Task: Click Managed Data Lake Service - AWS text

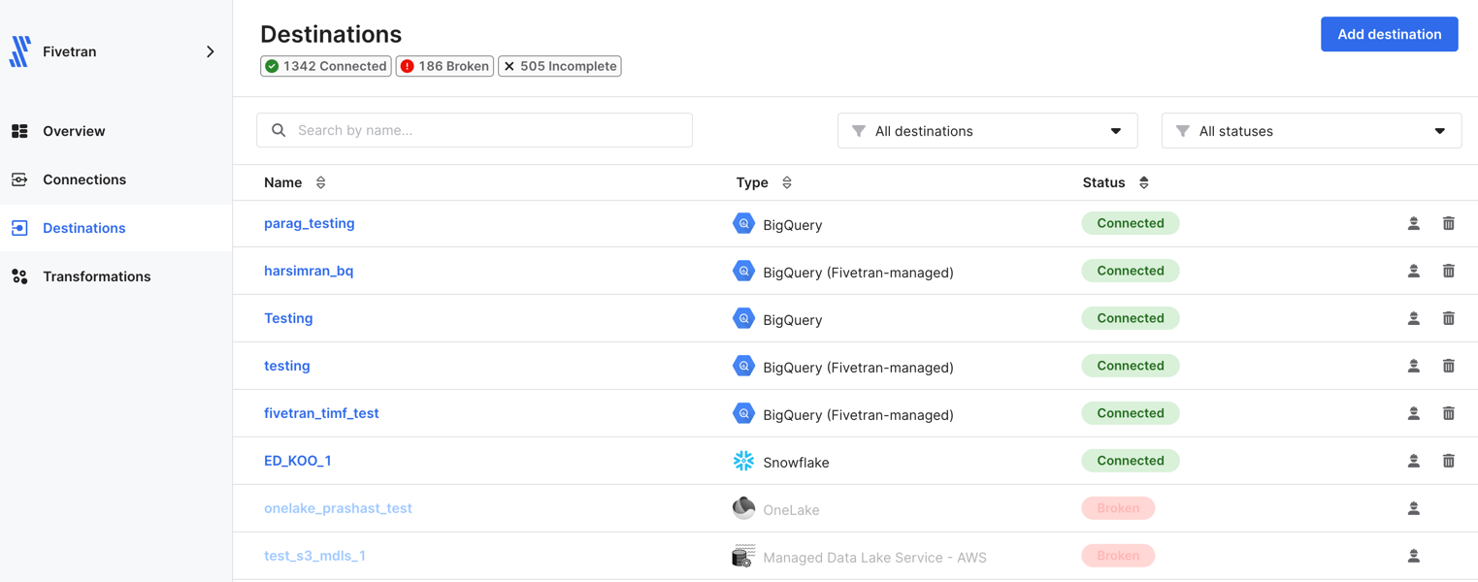Action: 874,558
